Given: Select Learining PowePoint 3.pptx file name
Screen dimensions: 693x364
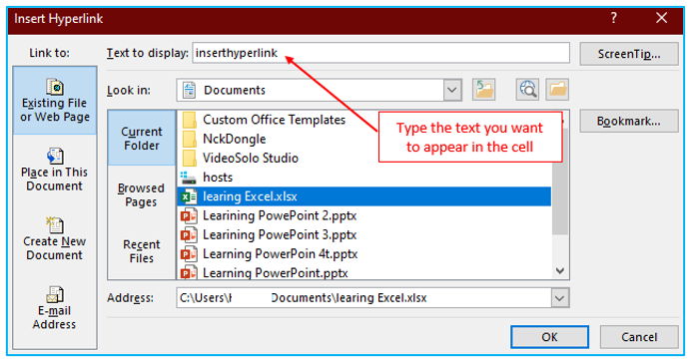Looking at the screenshot, I should tap(280, 234).
